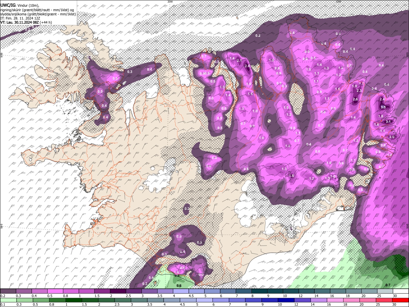This screenshot has width=409, height=307.
Task: Select the white 30 swatch in top legend row
Action: [x=400, y=291]
